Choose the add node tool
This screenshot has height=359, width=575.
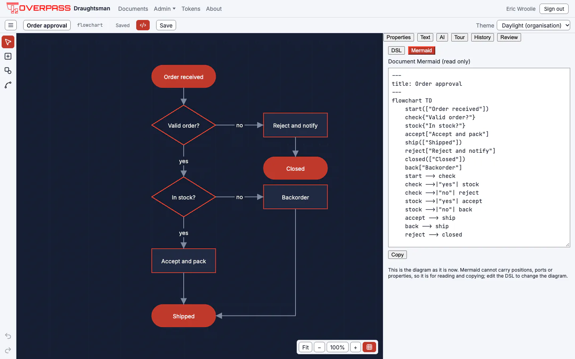[x=8, y=56]
